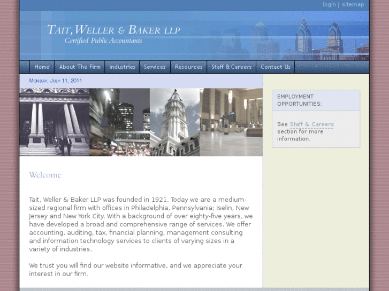The width and height of the screenshot is (389, 291).
Task: Click the Tait, Weller & Baker LLP logo
Action: point(113,30)
